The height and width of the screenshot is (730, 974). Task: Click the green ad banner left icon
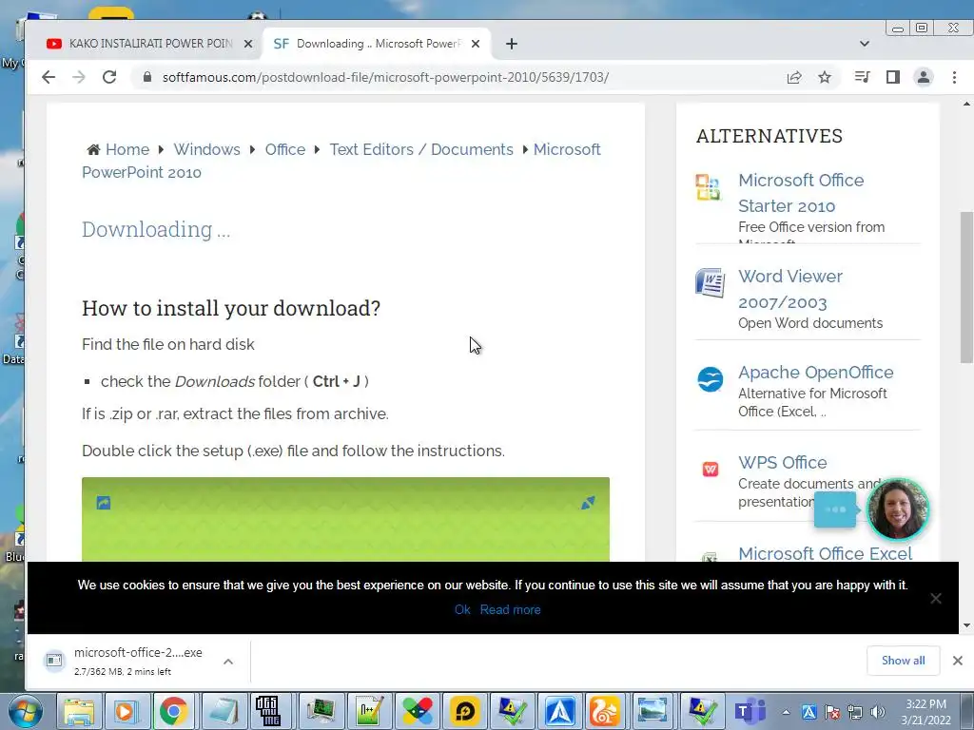click(104, 503)
